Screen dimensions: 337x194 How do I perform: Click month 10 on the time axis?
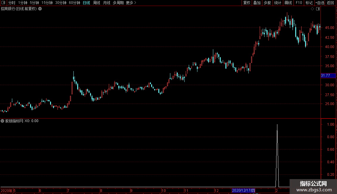tap(164, 190)
